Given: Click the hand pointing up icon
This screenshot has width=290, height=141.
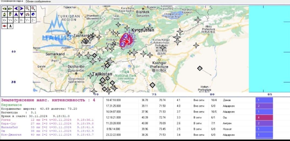Looking at the screenshot, I should pos(4,14).
